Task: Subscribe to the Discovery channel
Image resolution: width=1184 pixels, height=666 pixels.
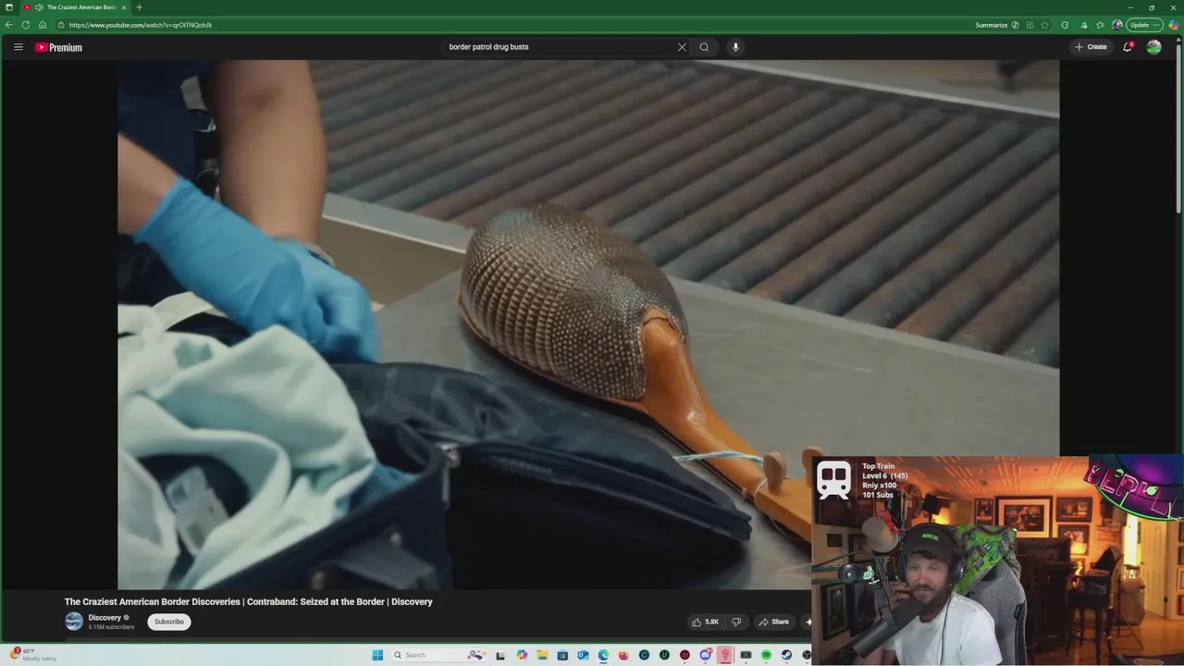Action: click(169, 622)
